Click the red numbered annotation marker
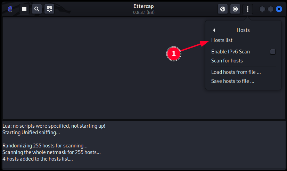Image resolution: width=287 pixels, height=171 pixels. point(174,54)
